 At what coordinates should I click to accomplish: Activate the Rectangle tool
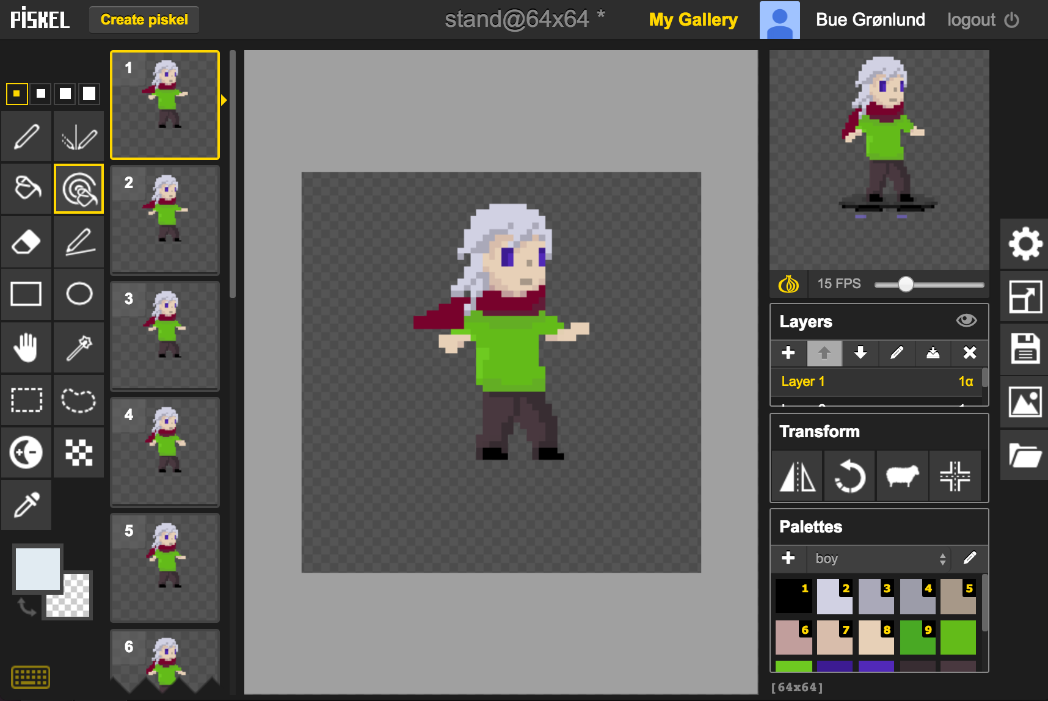pos(26,294)
